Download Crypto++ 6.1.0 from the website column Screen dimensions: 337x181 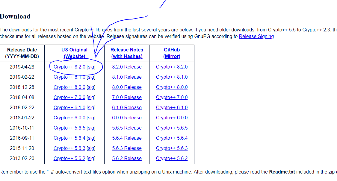[69, 107]
